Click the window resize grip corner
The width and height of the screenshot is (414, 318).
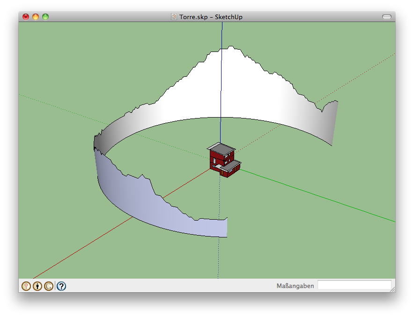coord(392,289)
